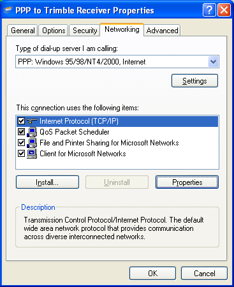Click the QoS Packet Scheduler computer icon
The width and height of the screenshot is (234, 287).
(x=32, y=132)
